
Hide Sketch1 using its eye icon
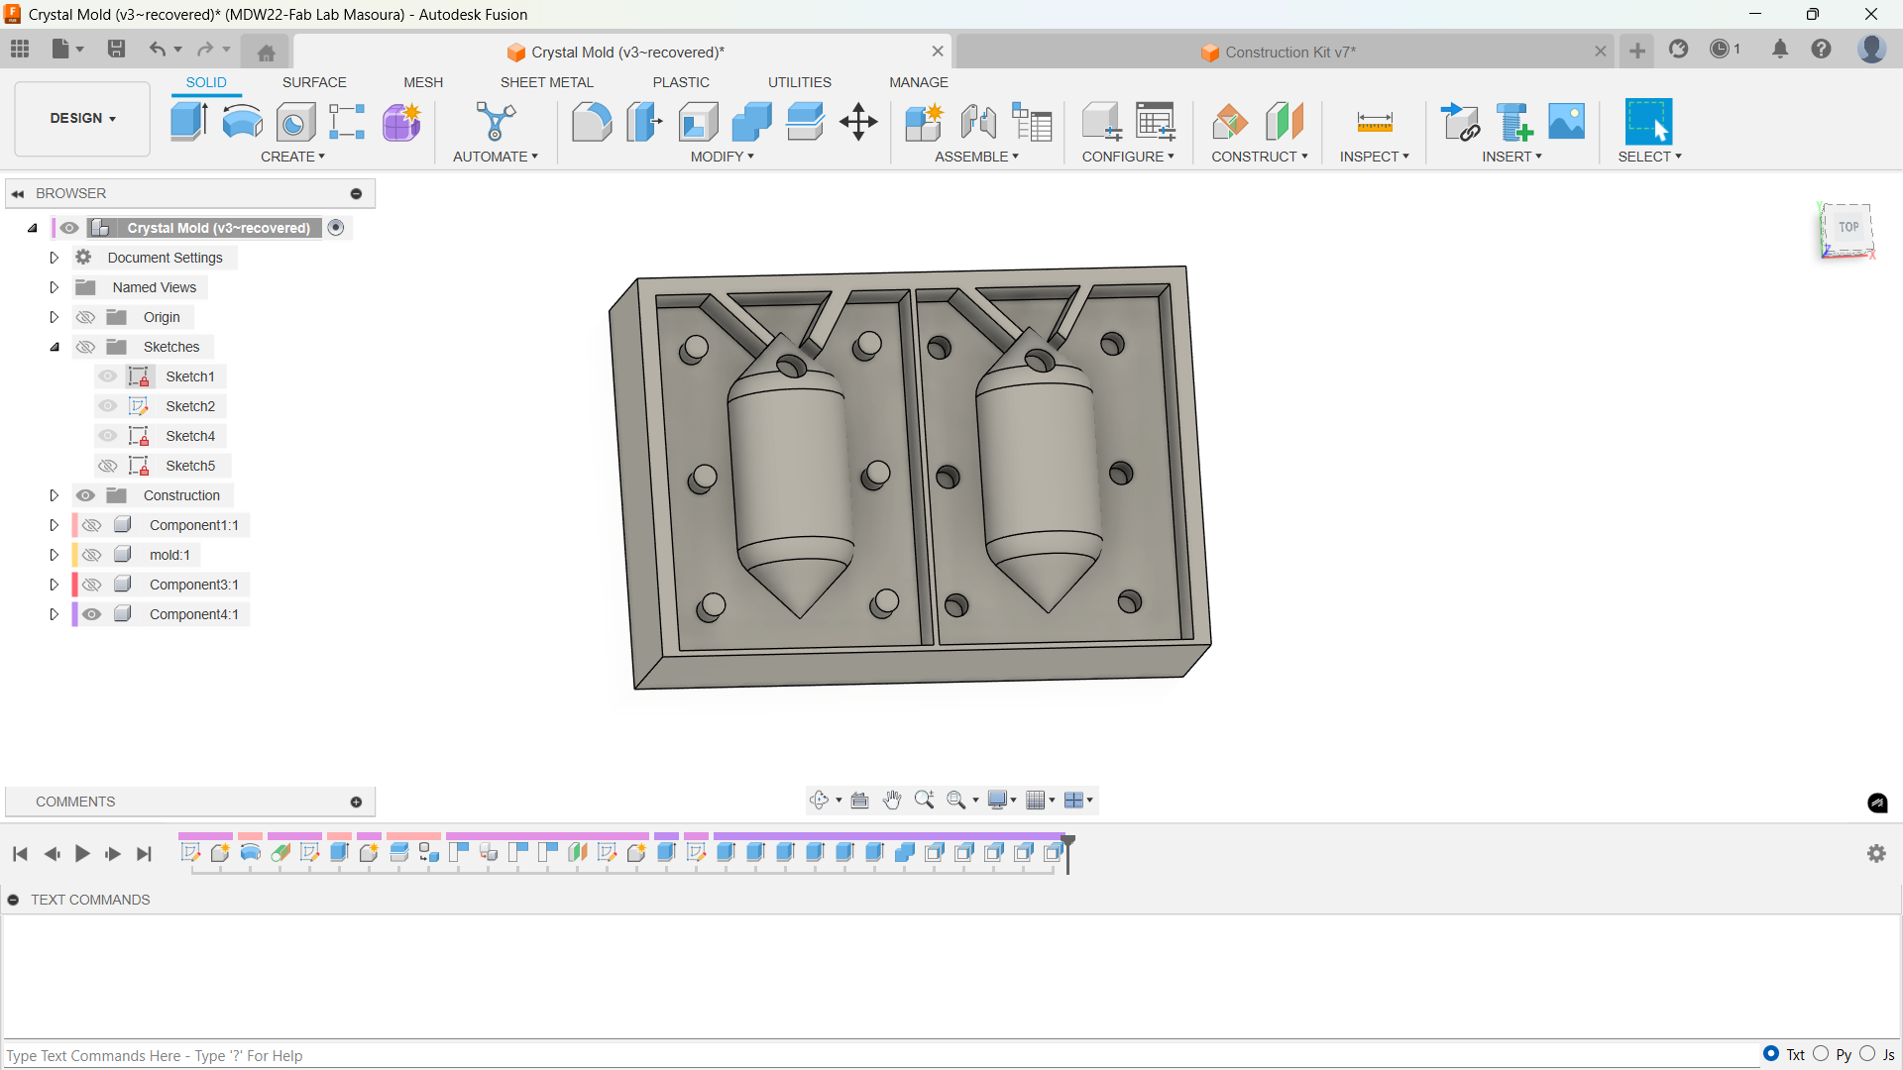tap(108, 376)
